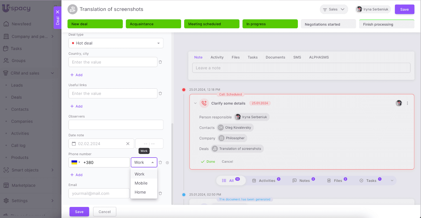The image size is (421, 218).
Task: Clear the Date note value 02.02.2024
Action: pyautogui.click(x=128, y=144)
